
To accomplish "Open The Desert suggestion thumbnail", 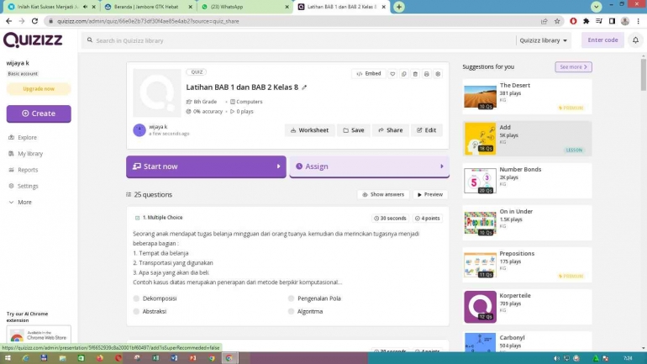I will pos(480,97).
